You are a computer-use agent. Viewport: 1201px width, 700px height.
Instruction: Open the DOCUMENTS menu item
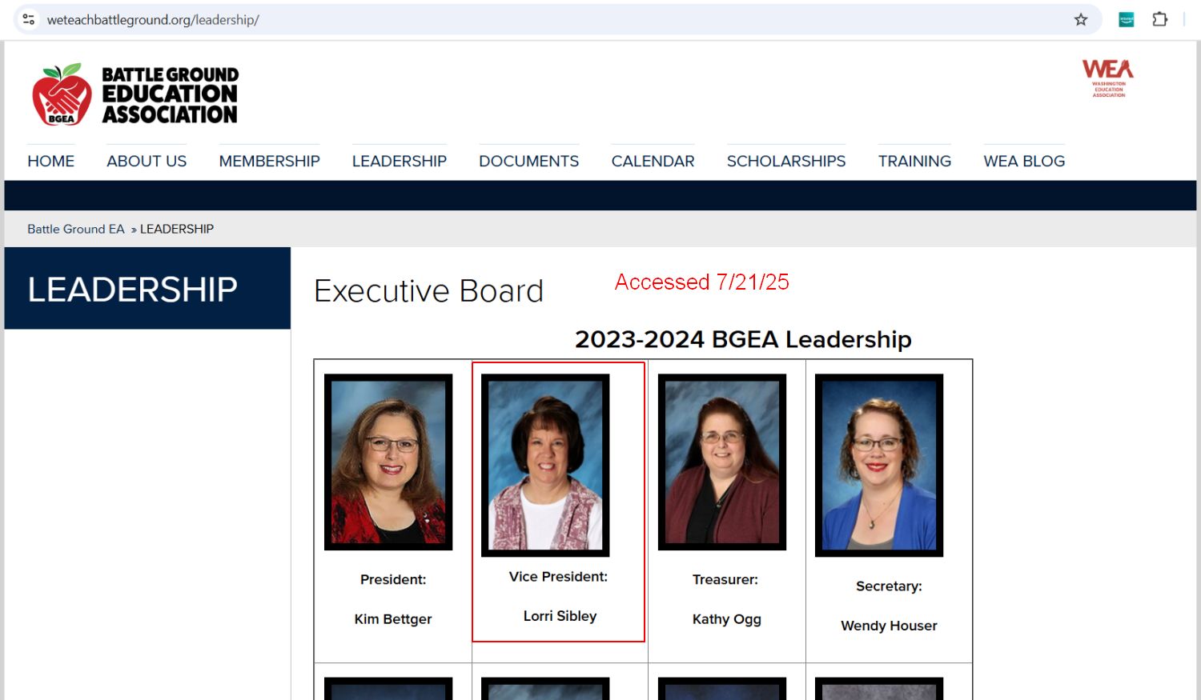pyautogui.click(x=528, y=161)
